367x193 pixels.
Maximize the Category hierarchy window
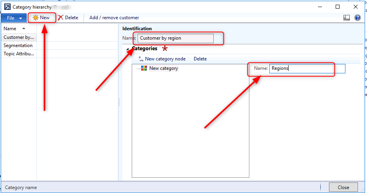338,7
